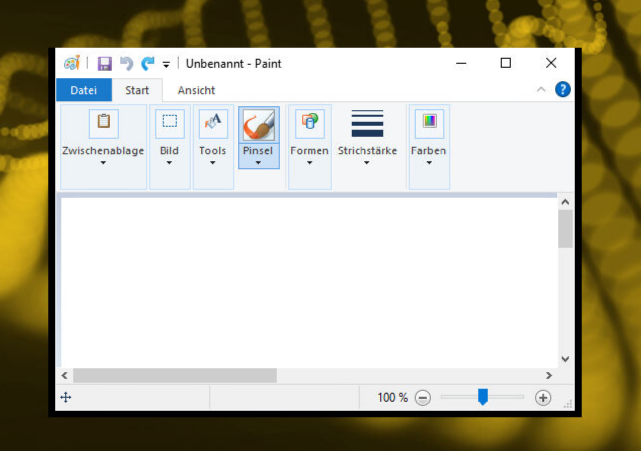The width and height of the screenshot is (641, 451).
Task: Click the Save floppy disk icon
Action: pos(104,64)
